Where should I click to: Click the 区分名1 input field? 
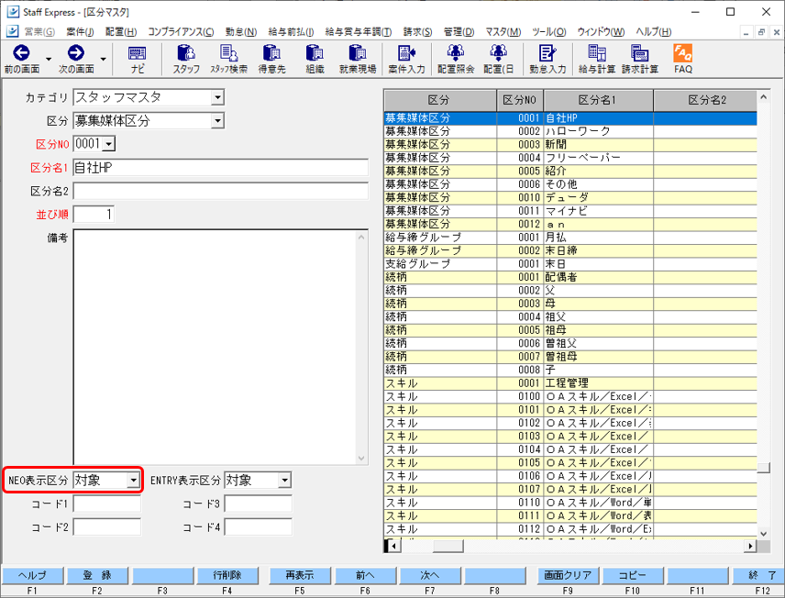click(221, 168)
